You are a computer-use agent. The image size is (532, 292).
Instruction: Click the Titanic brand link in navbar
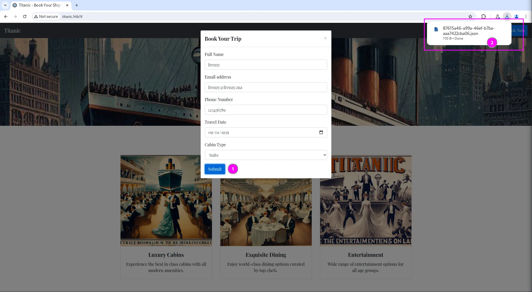(x=12, y=30)
